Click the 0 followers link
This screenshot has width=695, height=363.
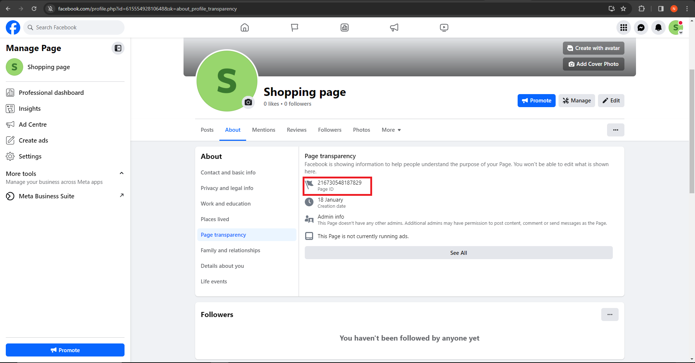click(298, 104)
